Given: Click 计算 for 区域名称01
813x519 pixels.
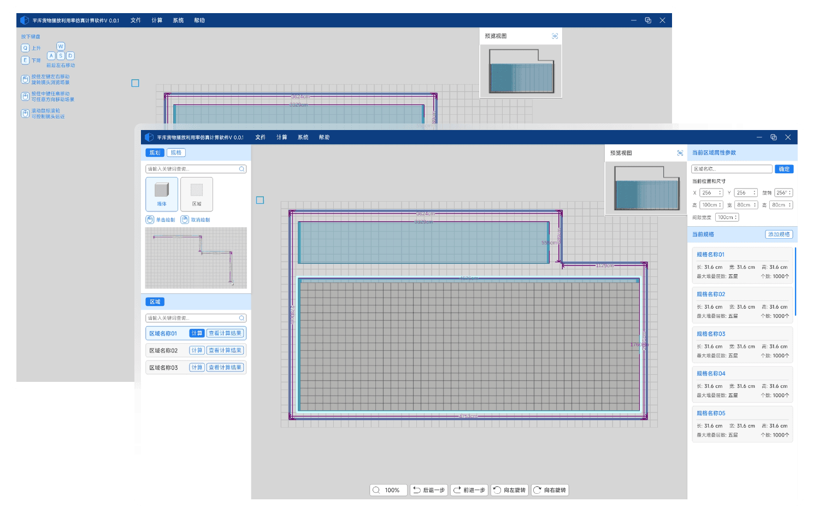Looking at the screenshot, I should [x=197, y=333].
